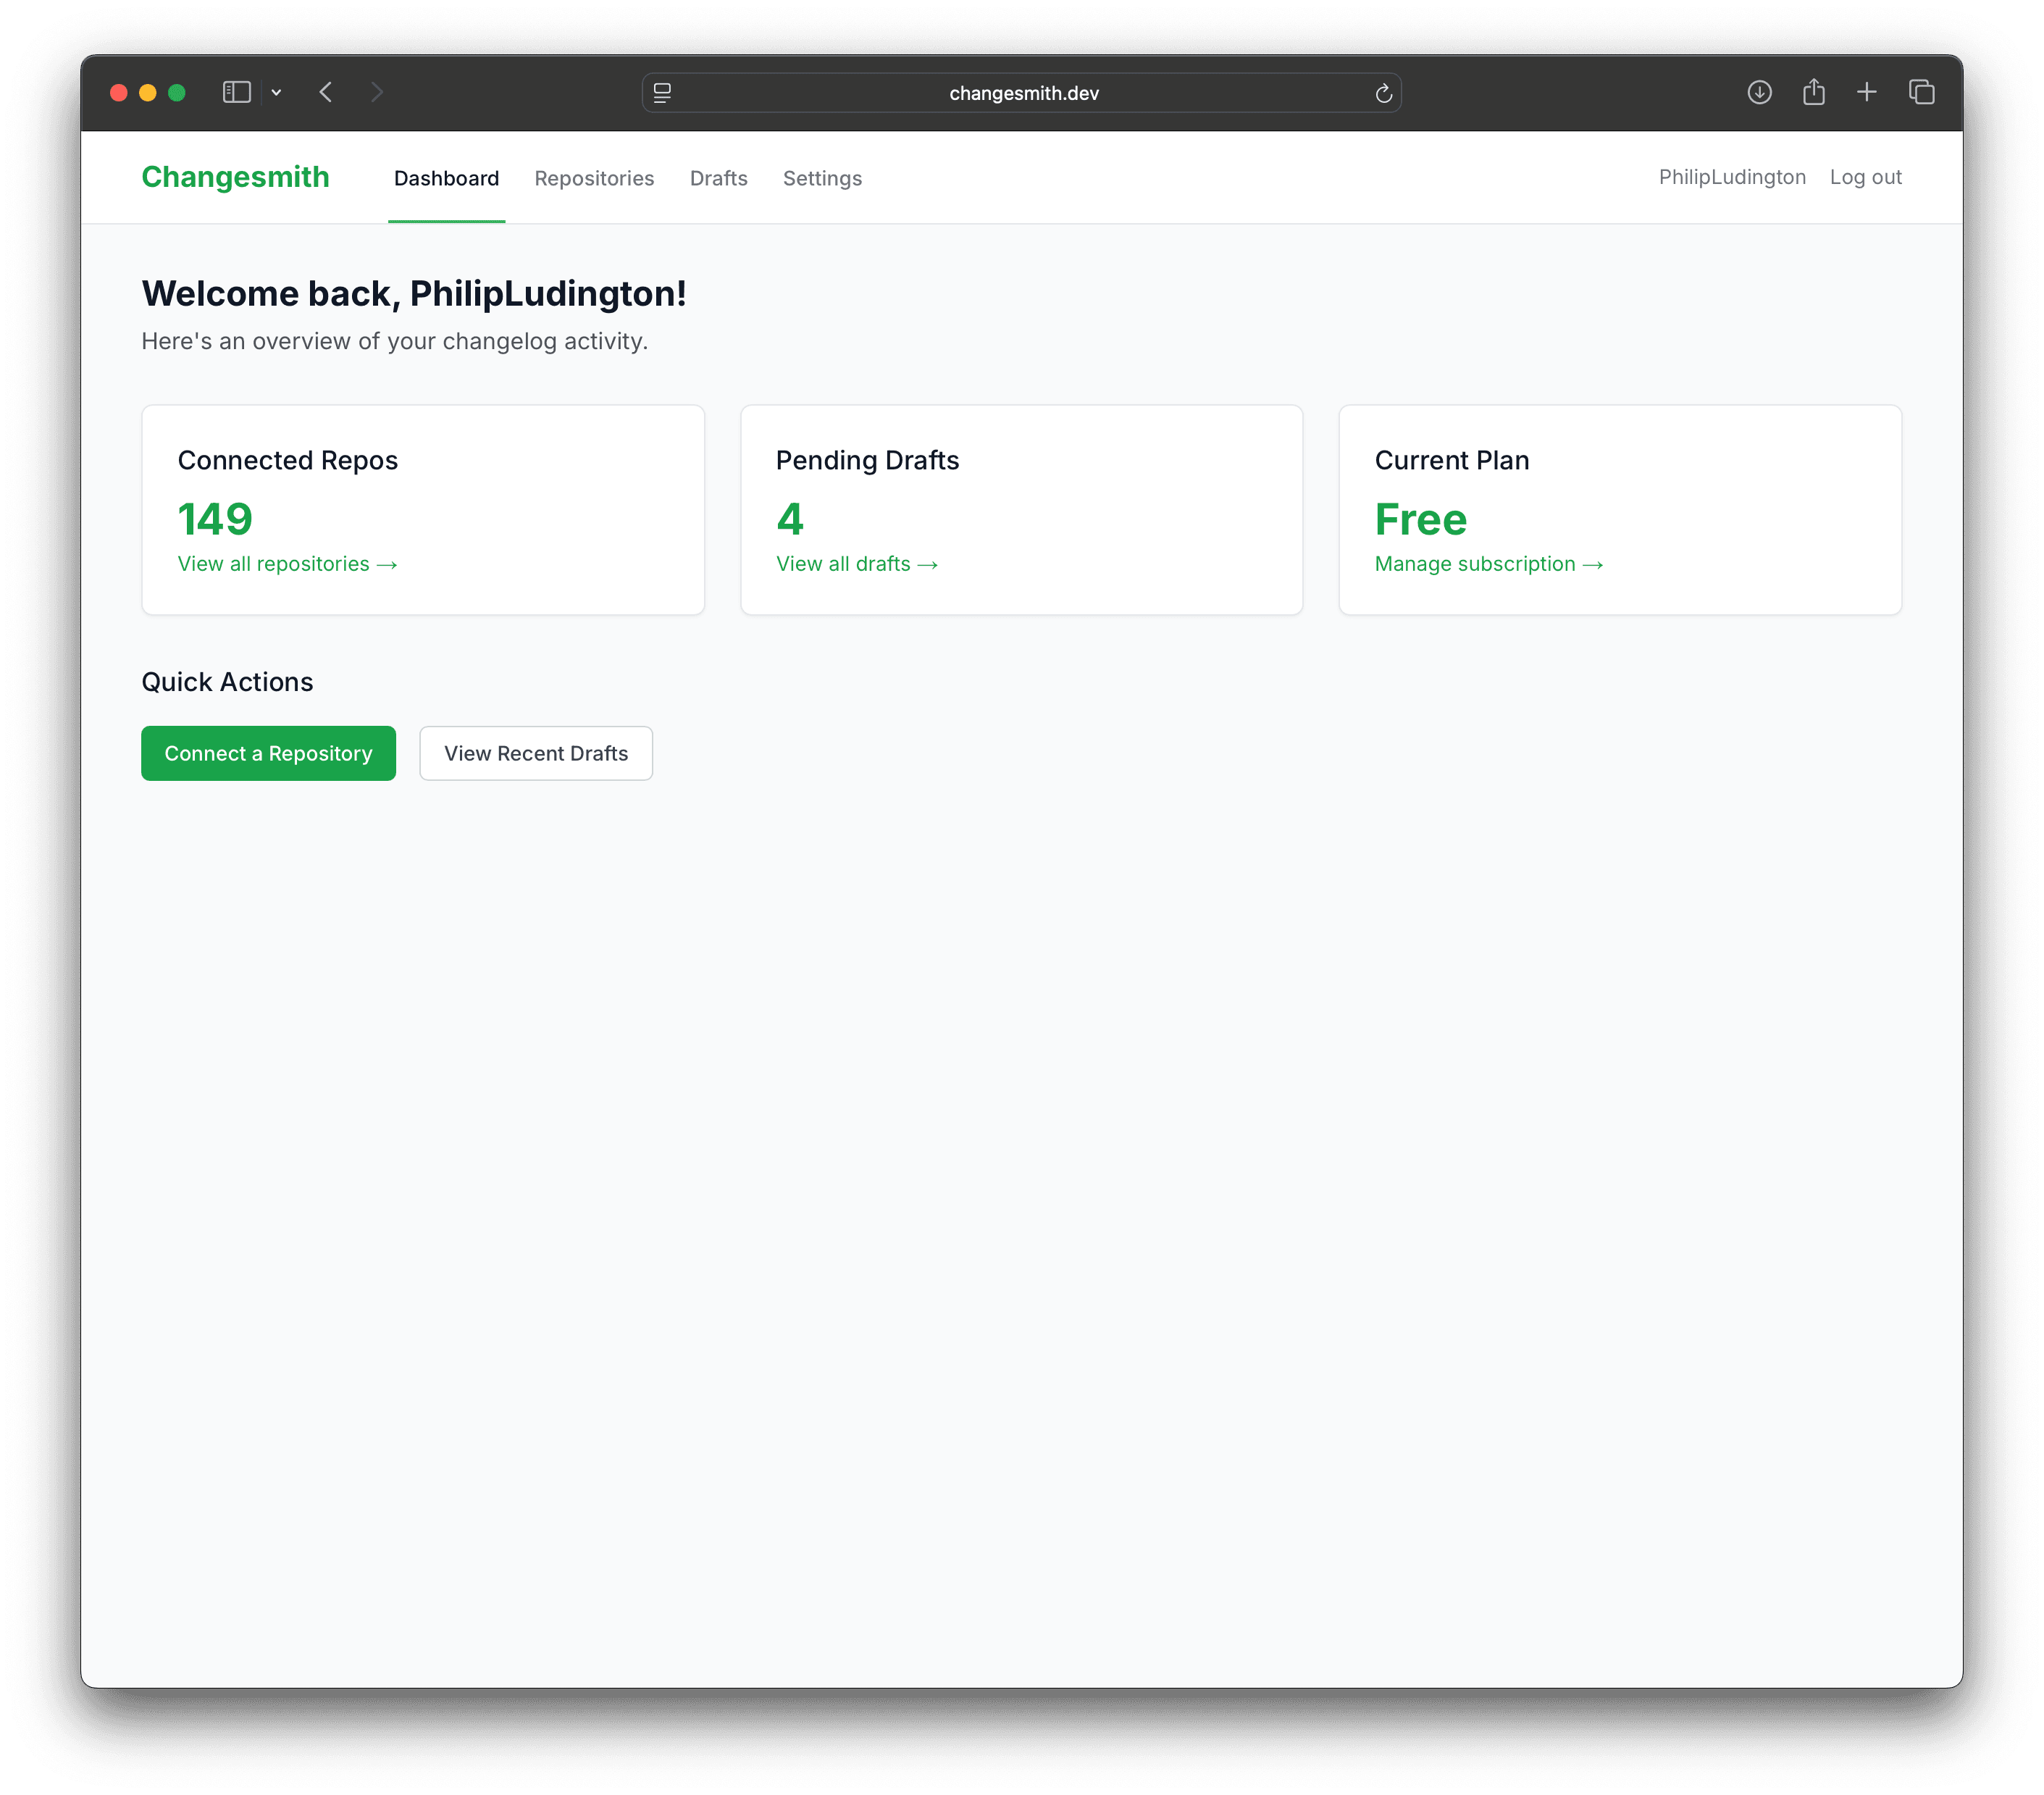
Task: Open the Safari downloads icon
Action: tap(1759, 92)
